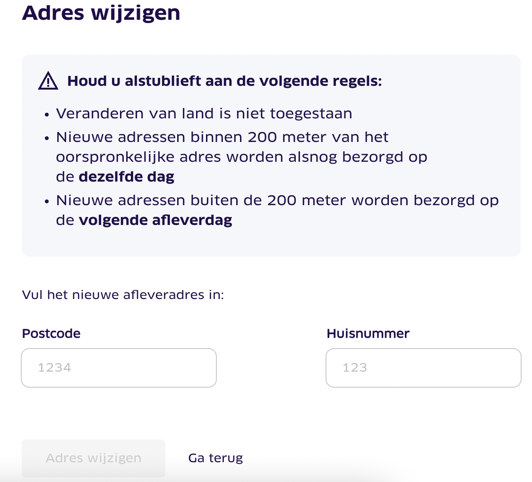Screen dimensions: 532x482
Task: Click the Postcode field label
Action: click(x=51, y=333)
